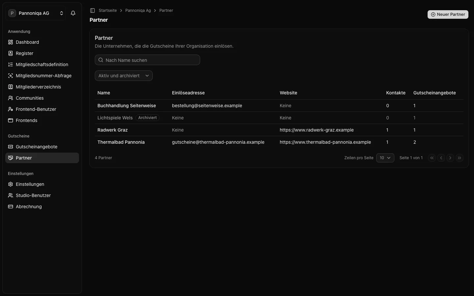Click the Mitgliedsnummer-Abfrage scan icon

pyautogui.click(x=11, y=76)
